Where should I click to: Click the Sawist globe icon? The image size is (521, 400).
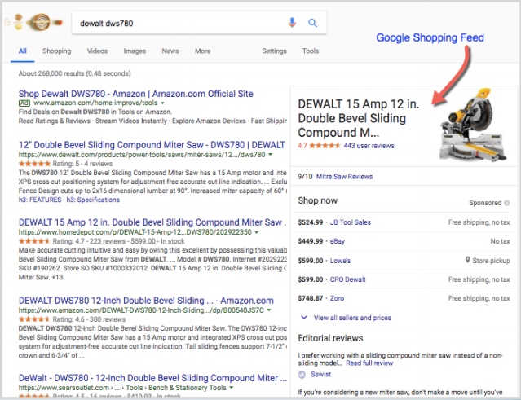[302, 375]
